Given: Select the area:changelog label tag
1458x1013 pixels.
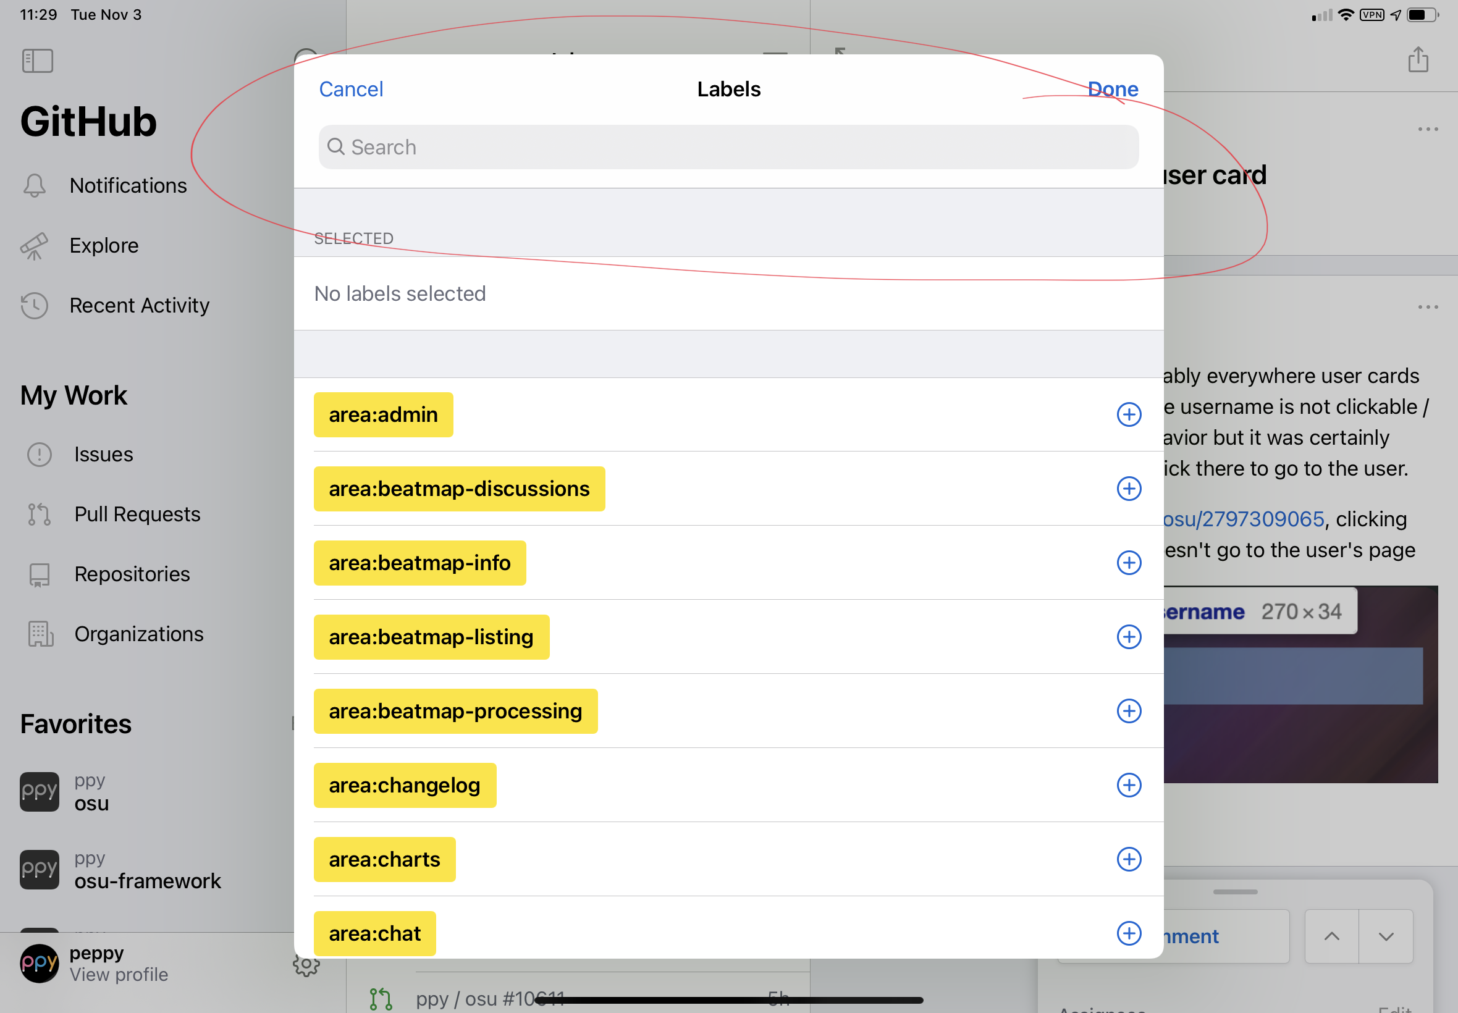Looking at the screenshot, I should coord(404,785).
